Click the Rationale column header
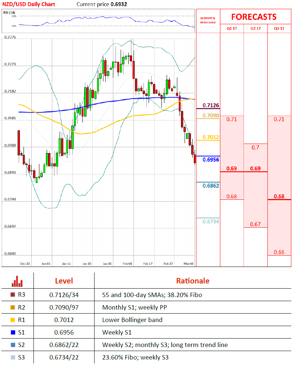The image size is (295, 365). tap(193, 281)
